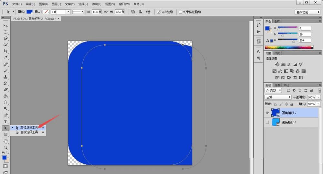Select the Move tool in toolbar
The image size is (323, 174).
click(5, 26)
